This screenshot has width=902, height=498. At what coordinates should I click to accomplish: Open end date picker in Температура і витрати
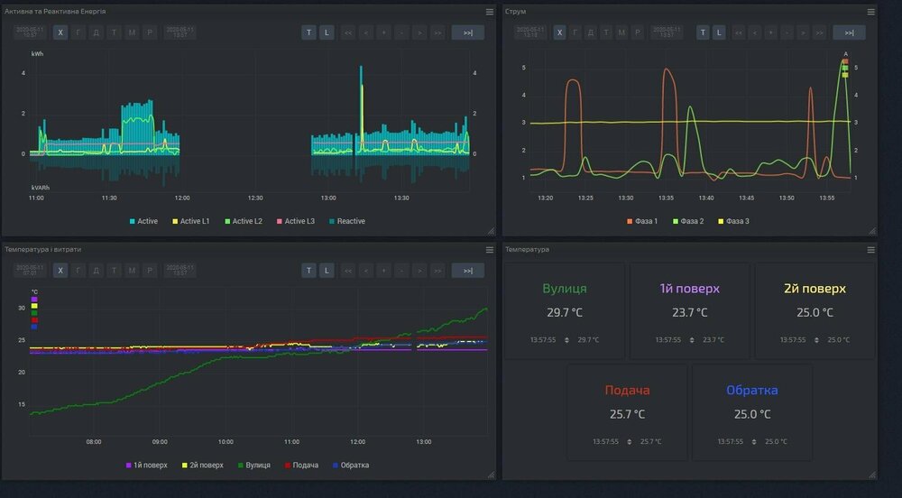180,271
